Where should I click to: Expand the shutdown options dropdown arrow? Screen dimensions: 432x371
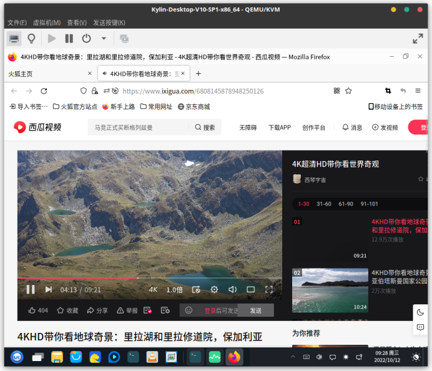tap(104, 38)
